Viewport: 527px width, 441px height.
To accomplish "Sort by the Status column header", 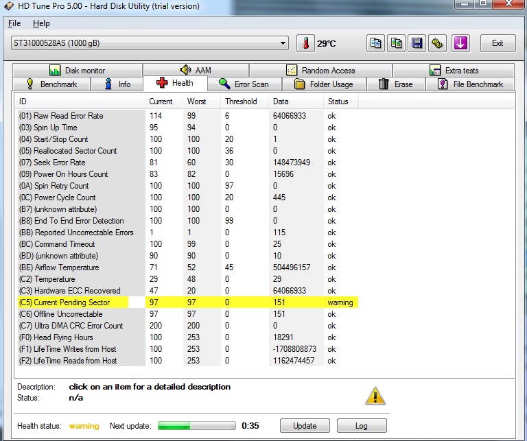I will click(x=341, y=102).
